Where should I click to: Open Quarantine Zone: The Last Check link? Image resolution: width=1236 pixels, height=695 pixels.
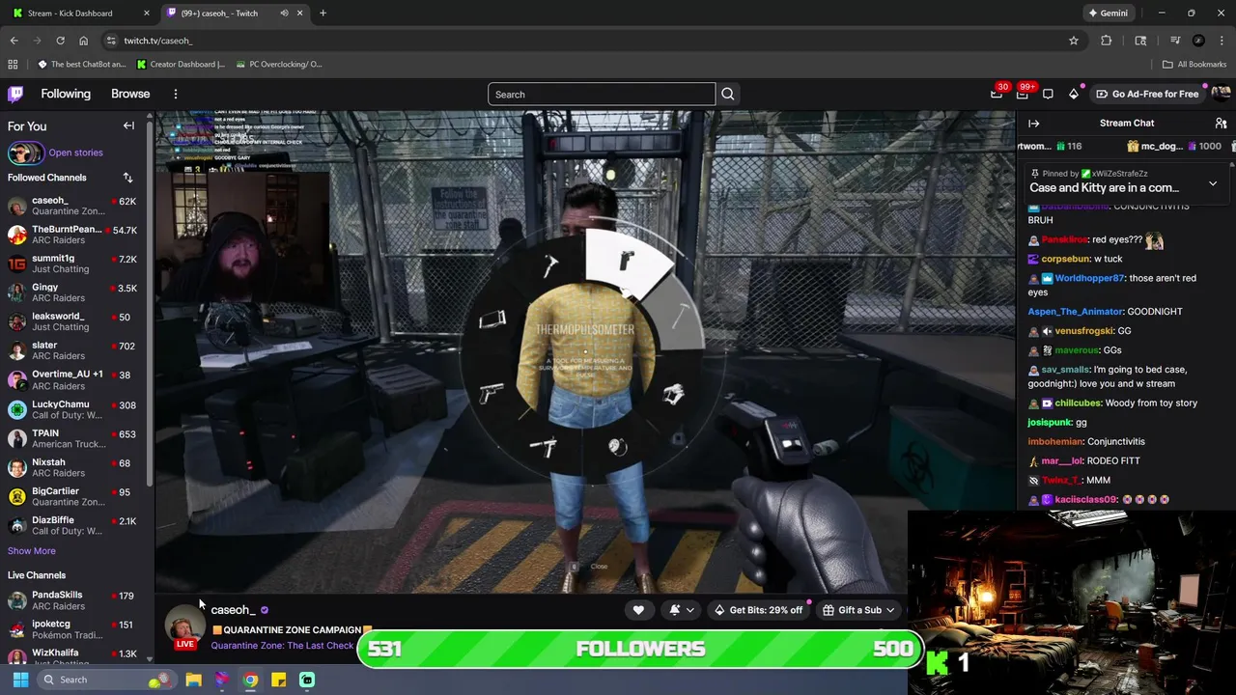[x=282, y=645]
